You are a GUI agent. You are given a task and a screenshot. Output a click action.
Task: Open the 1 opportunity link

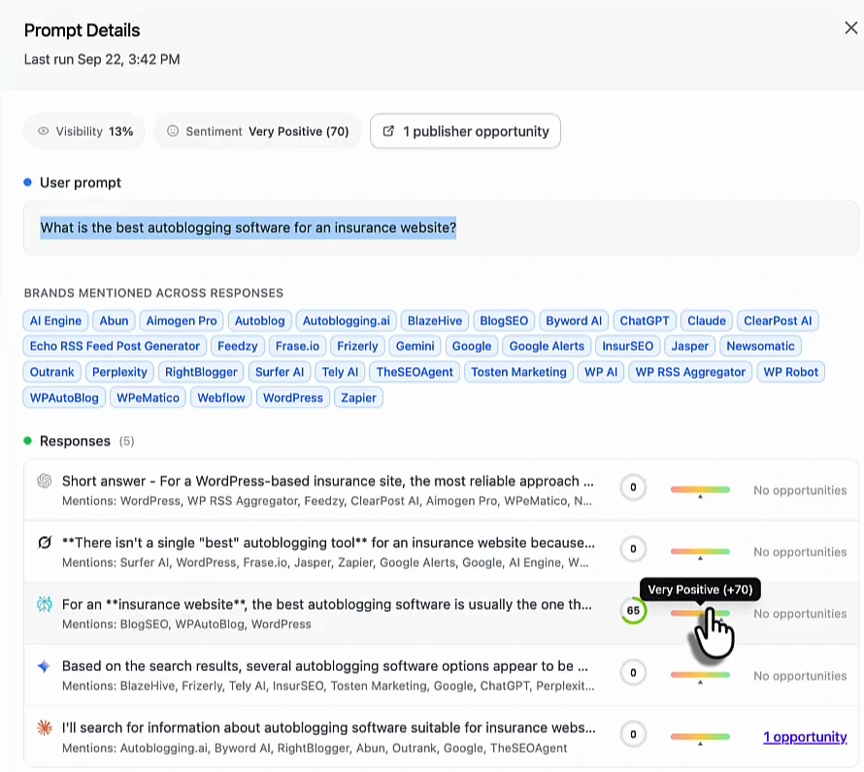805,737
